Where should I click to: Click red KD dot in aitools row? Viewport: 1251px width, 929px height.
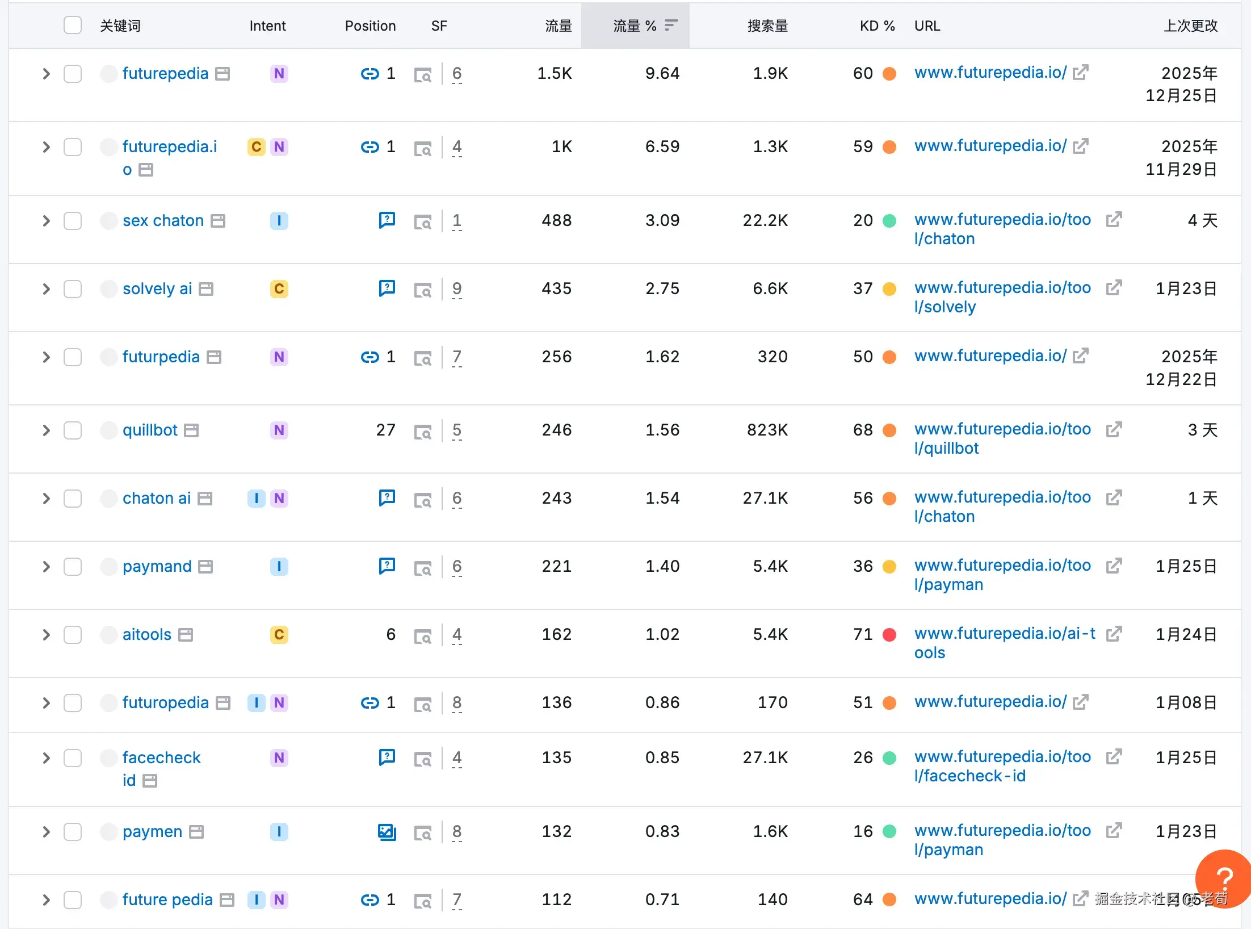tap(889, 635)
